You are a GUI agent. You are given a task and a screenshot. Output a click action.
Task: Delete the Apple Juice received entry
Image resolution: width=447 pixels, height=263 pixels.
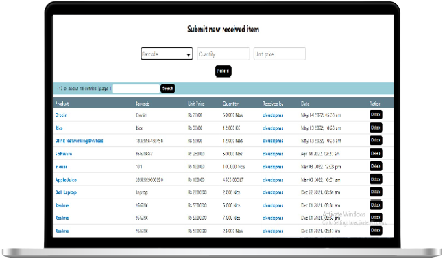tap(376, 179)
